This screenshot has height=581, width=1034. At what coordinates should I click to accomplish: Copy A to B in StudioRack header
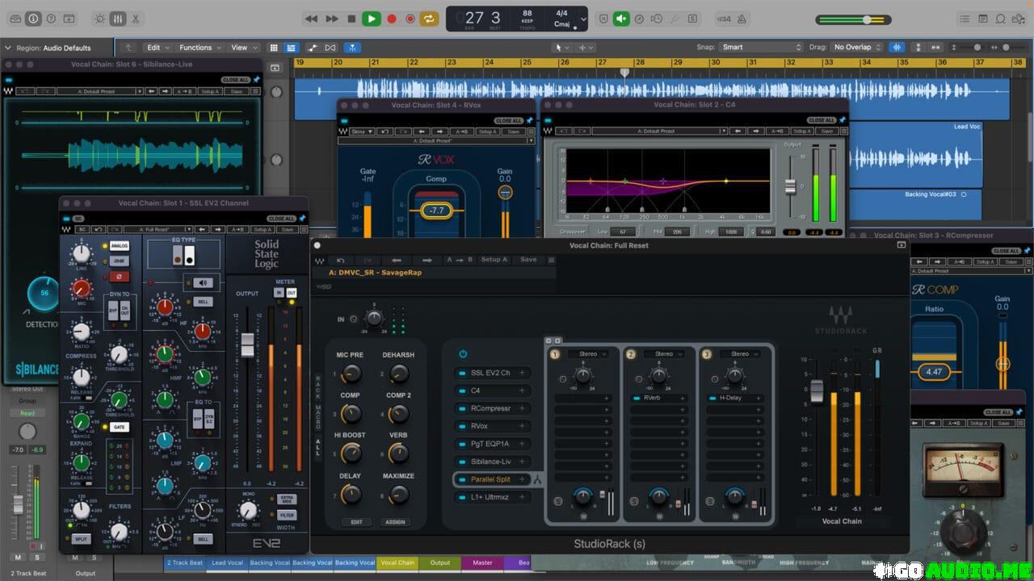(460, 260)
